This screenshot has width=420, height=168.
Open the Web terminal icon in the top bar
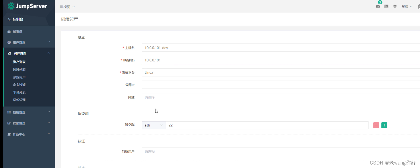386,6
